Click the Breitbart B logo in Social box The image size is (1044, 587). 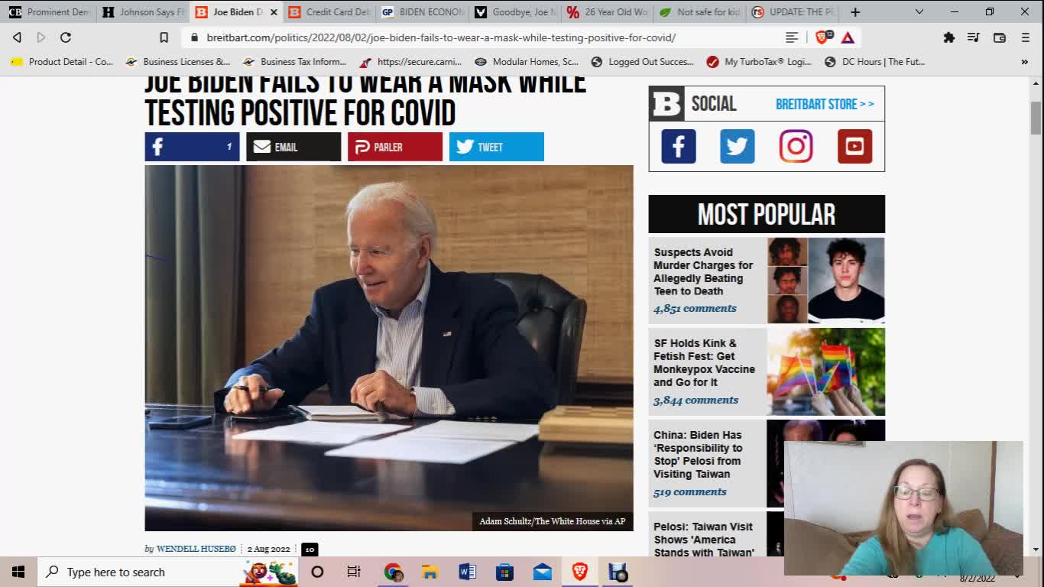666,104
